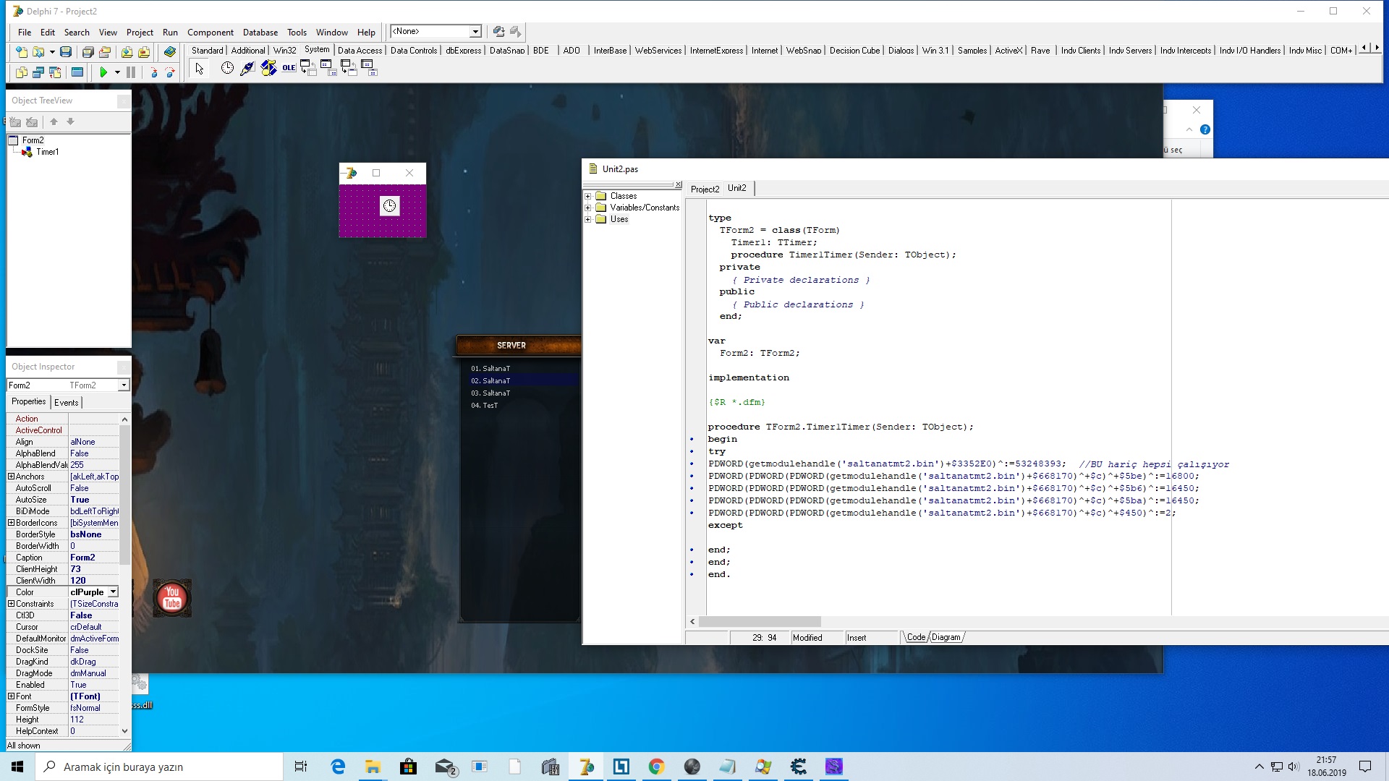Expand the Font property
This screenshot has height=781, width=1389.
click(x=11, y=696)
